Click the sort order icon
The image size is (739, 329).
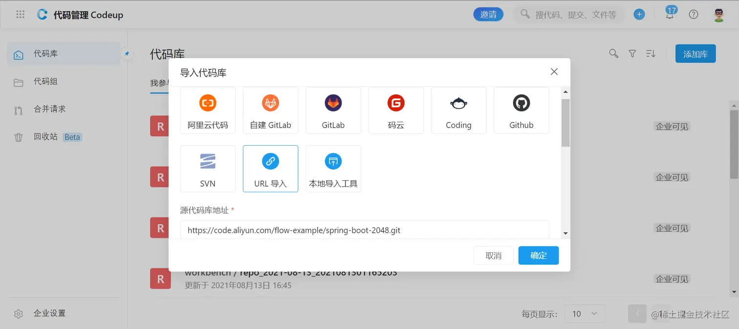[651, 54]
